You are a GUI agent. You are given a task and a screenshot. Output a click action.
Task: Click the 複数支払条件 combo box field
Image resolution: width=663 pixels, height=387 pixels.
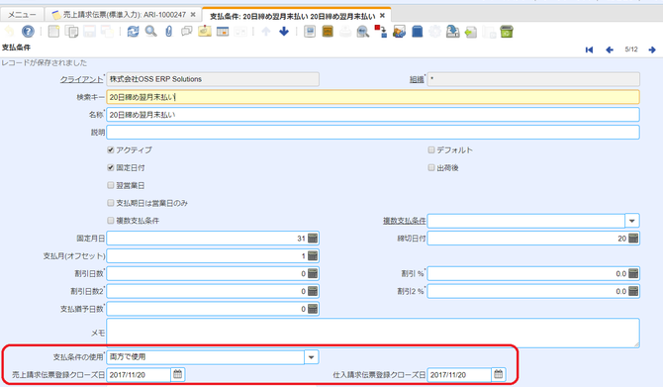pos(526,221)
